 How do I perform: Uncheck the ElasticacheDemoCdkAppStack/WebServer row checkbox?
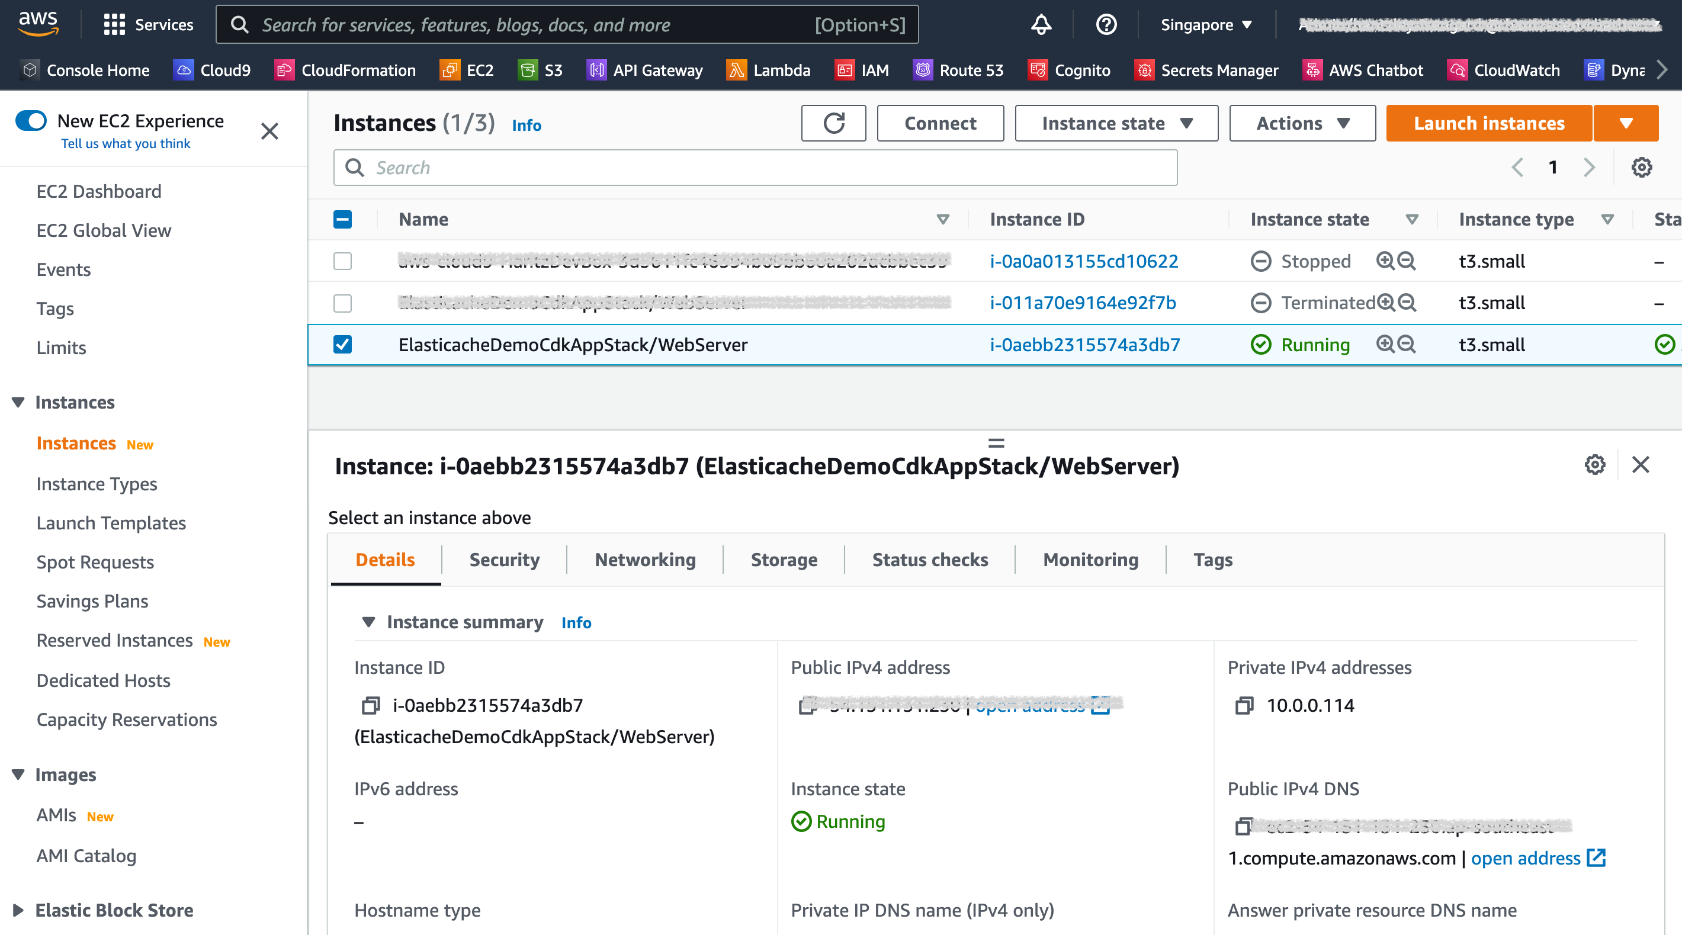tap(342, 344)
